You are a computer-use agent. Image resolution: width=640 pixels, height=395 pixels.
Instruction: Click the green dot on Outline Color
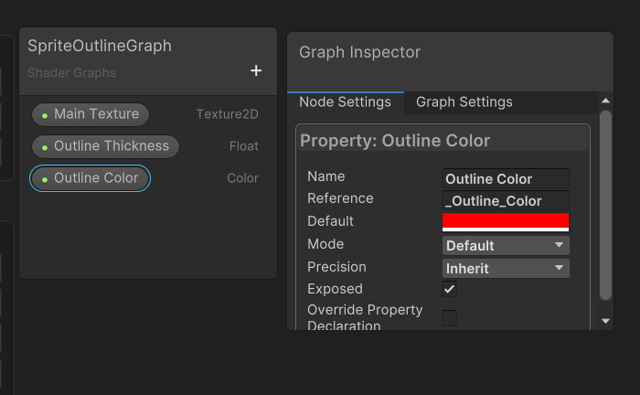(45, 178)
